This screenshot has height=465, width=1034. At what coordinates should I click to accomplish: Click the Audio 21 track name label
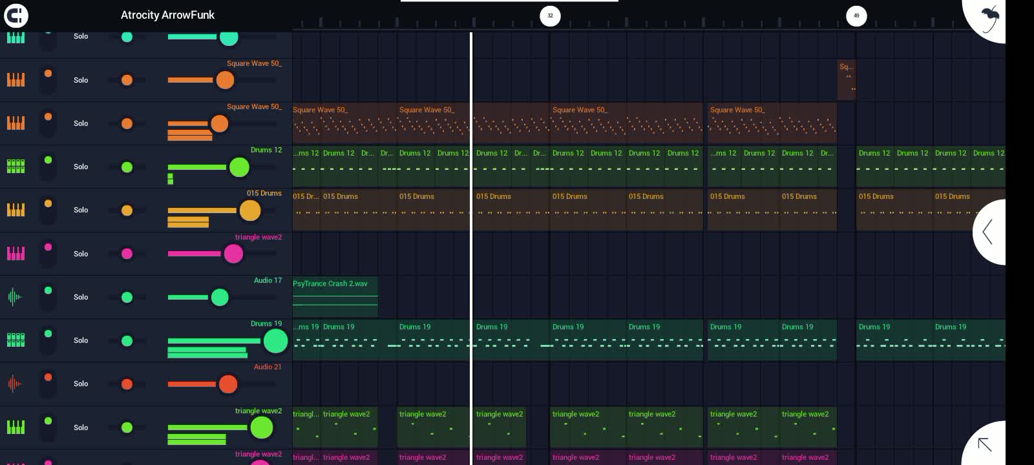(268, 367)
